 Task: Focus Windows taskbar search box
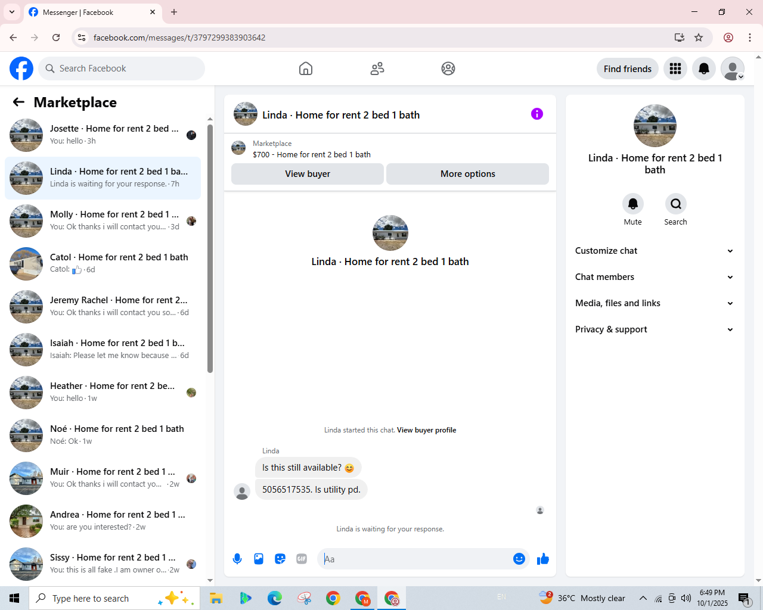114,598
